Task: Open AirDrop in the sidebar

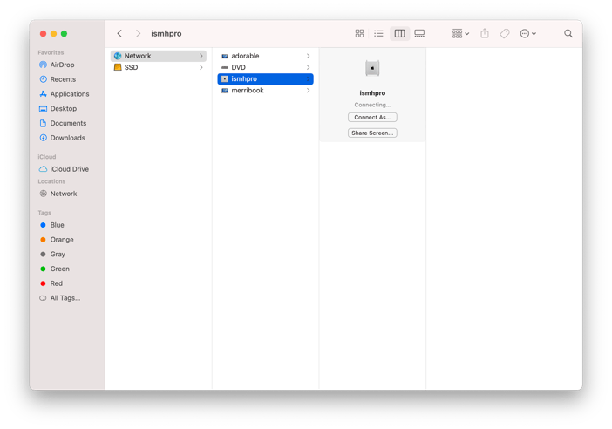Action: click(57, 65)
